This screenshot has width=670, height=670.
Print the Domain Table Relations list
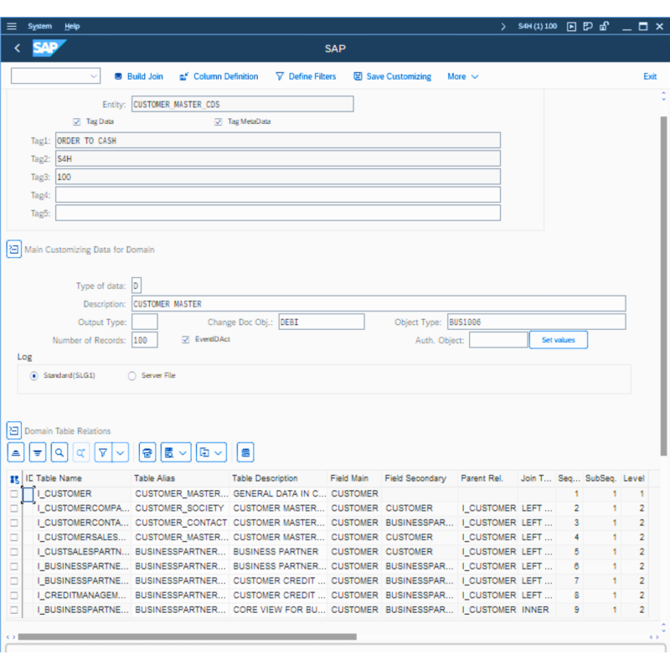click(x=147, y=452)
